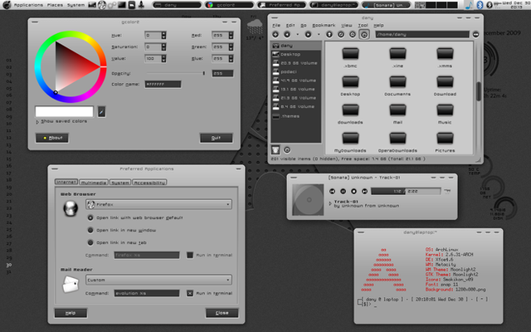This screenshot has height=332, width=531.
Task: Select Open link with web browser default
Action: pos(90,217)
